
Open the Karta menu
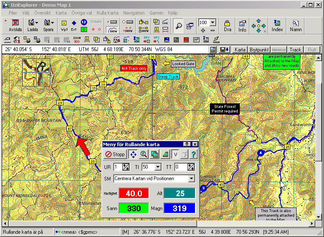point(61,13)
